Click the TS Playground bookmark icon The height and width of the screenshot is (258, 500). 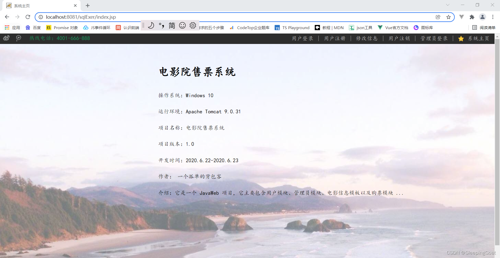[x=277, y=28]
